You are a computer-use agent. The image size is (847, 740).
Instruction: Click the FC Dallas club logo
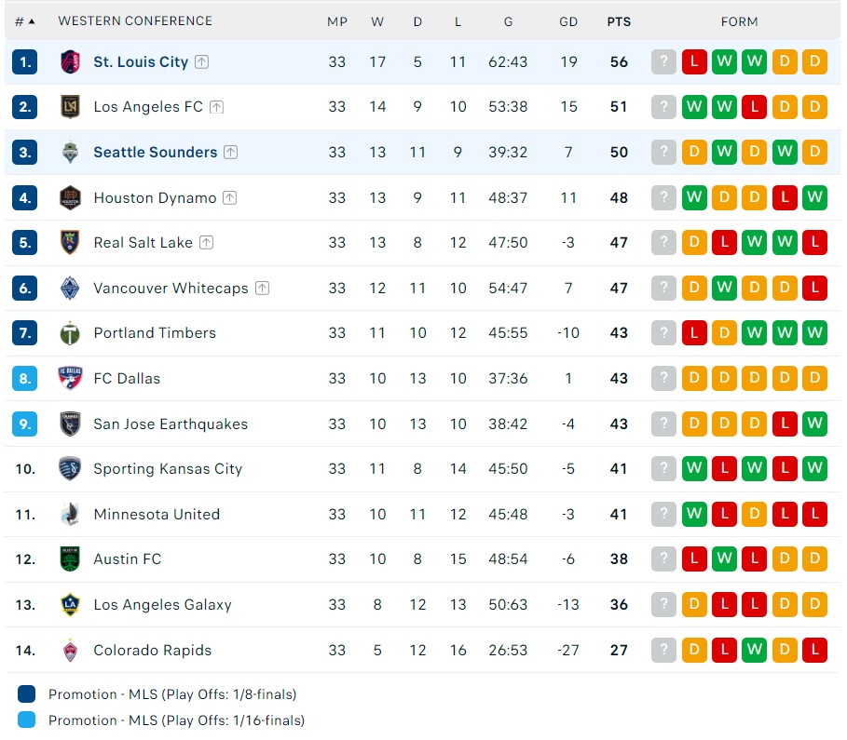coord(72,378)
